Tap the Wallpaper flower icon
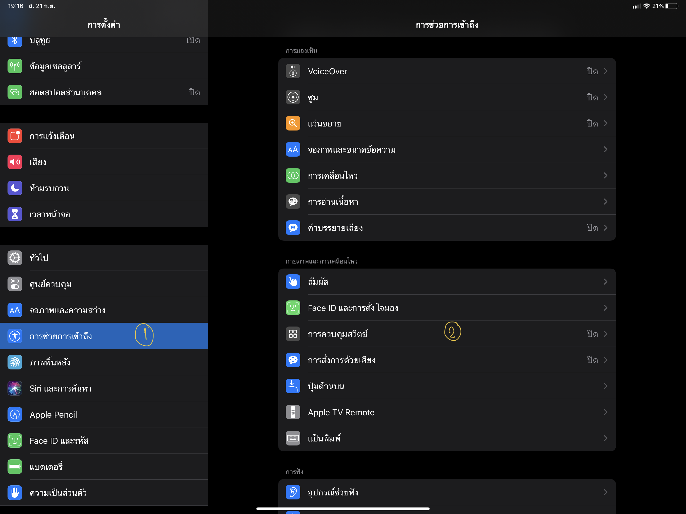Screen dimensions: 686x514 [x=15, y=362]
